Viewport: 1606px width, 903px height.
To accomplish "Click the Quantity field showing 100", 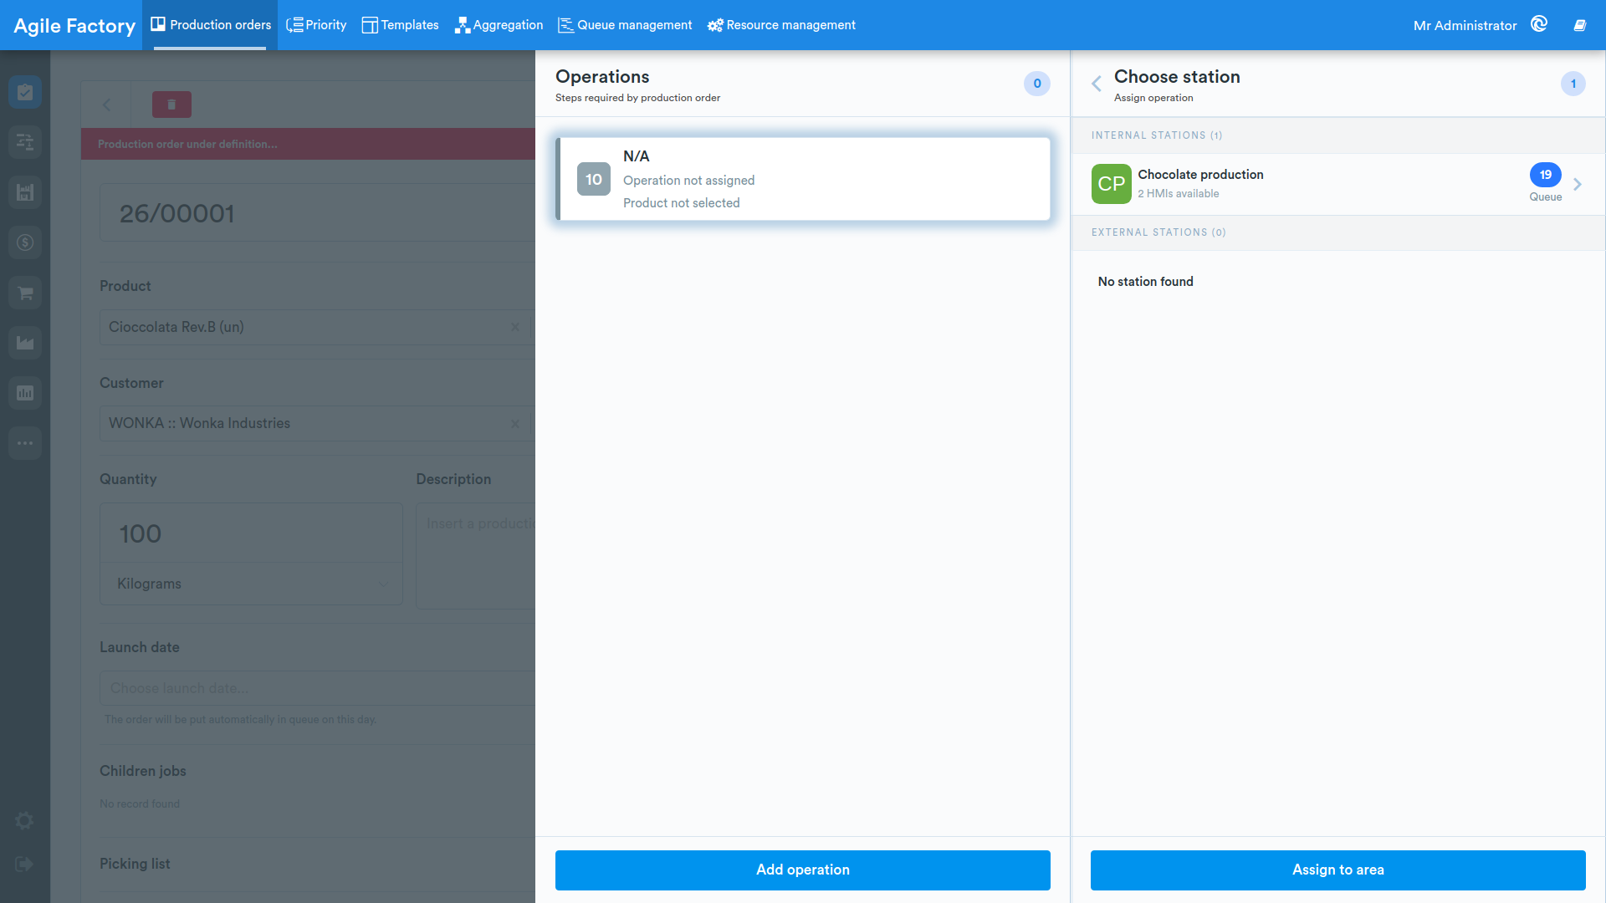I will (251, 533).
